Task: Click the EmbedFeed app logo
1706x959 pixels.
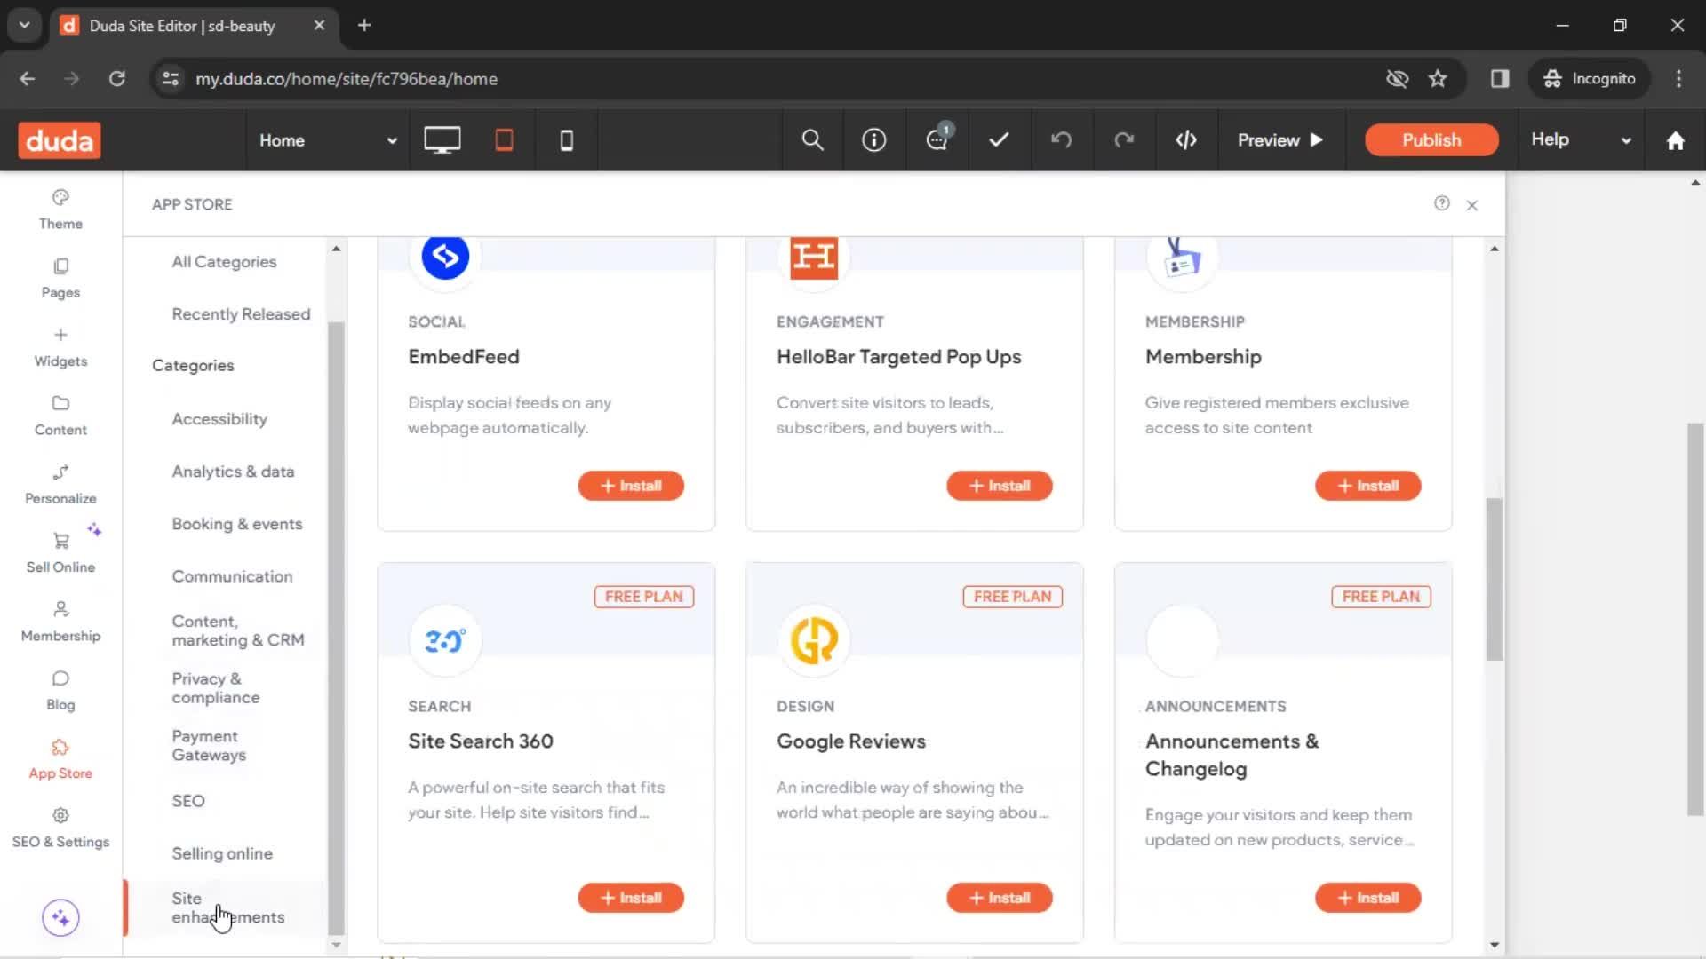Action: (445, 258)
